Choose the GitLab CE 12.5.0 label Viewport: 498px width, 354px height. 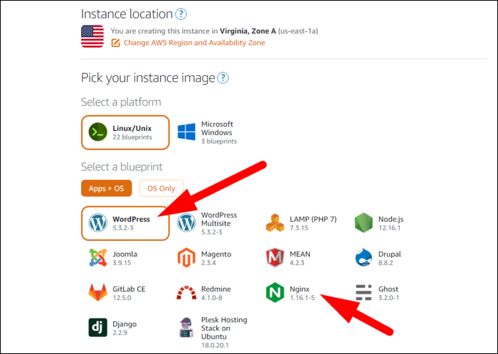(x=129, y=293)
